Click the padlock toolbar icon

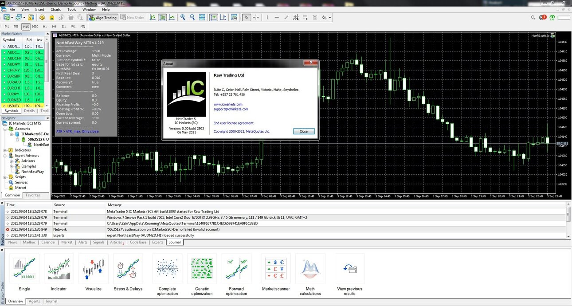click(52, 17)
